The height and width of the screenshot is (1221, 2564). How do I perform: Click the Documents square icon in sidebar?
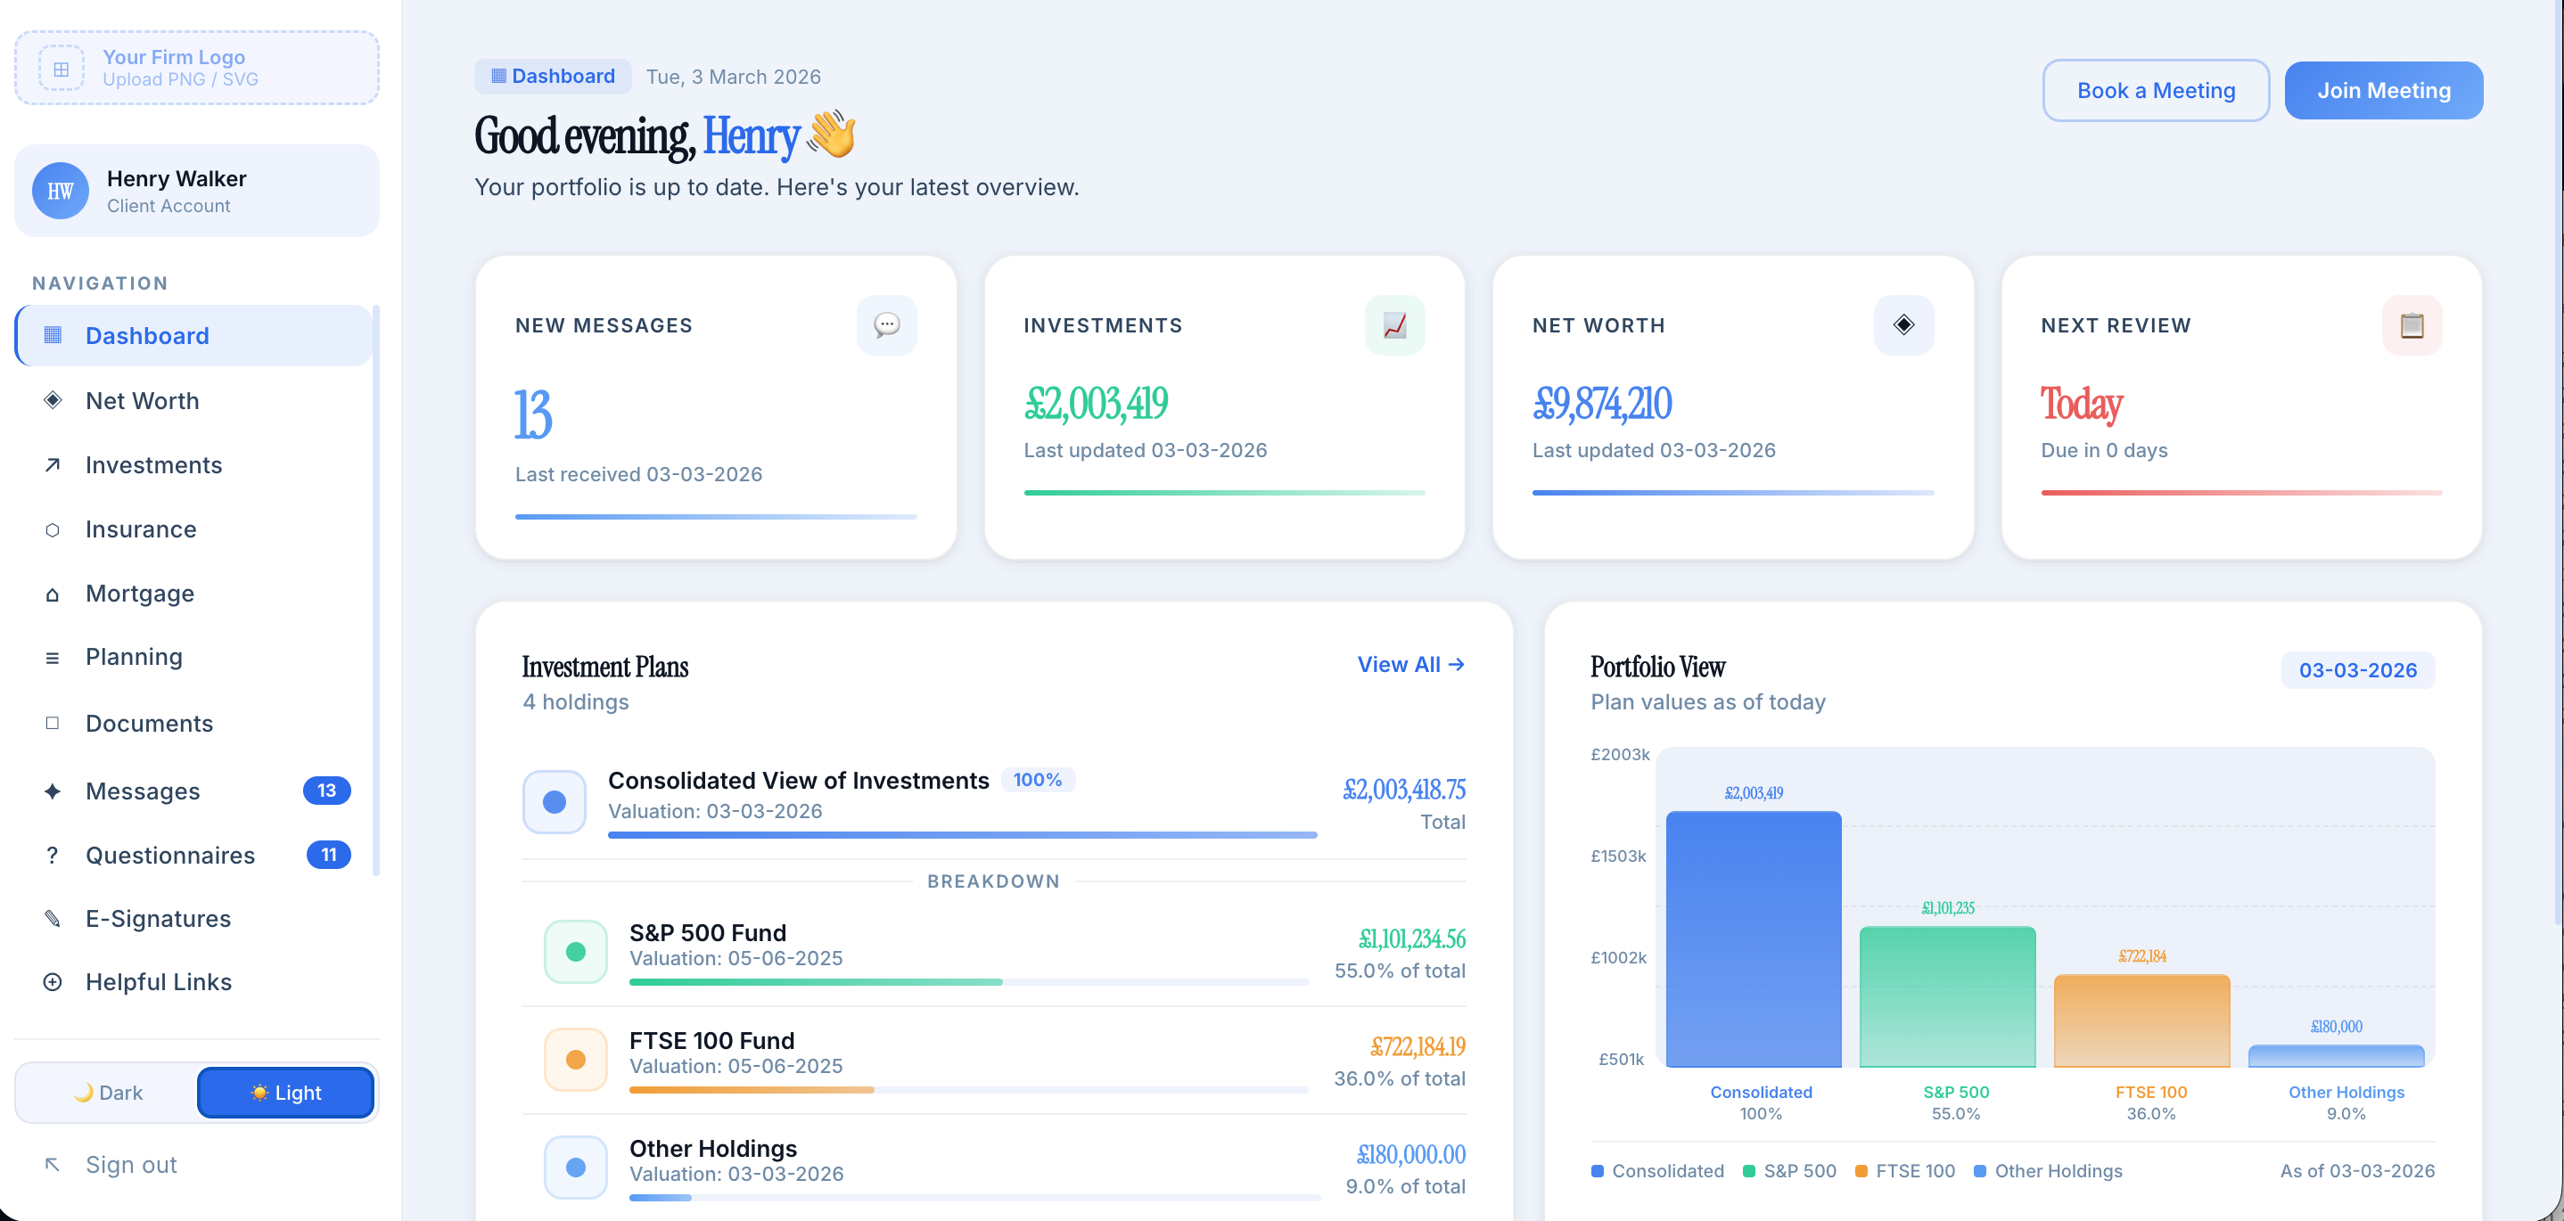pyautogui.click(x=53, y=724)
